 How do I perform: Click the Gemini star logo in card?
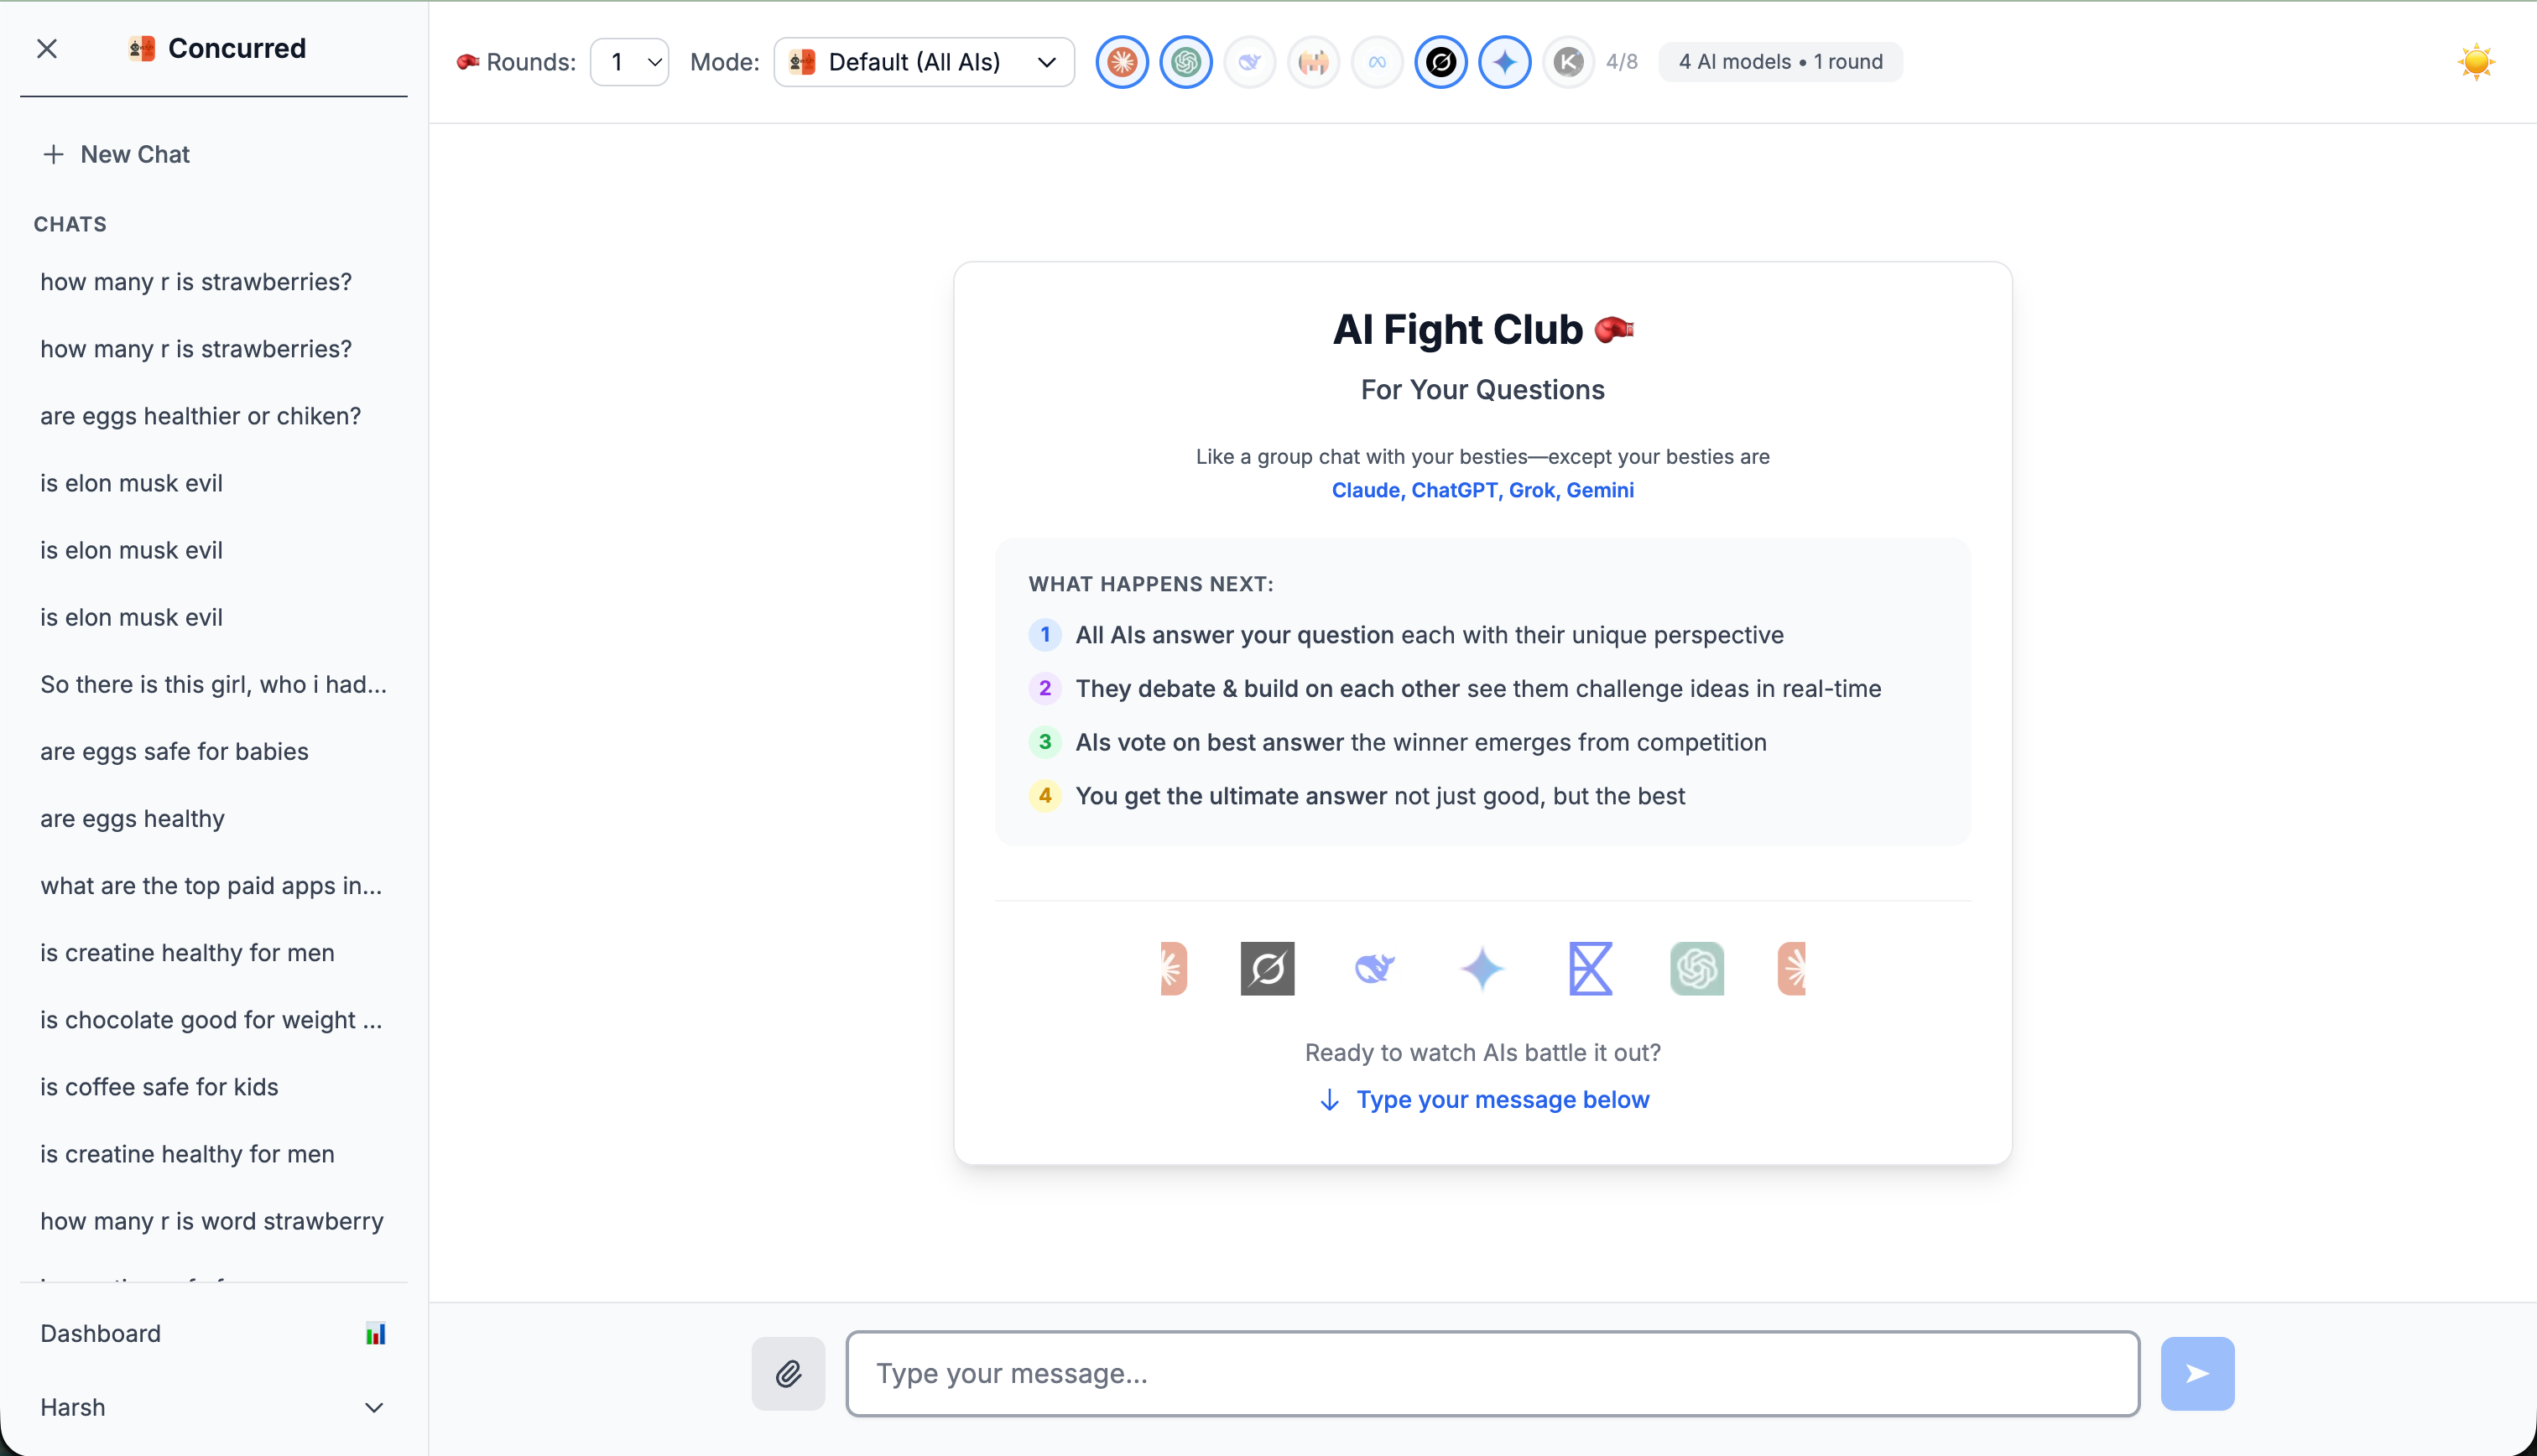point(1482,968)
